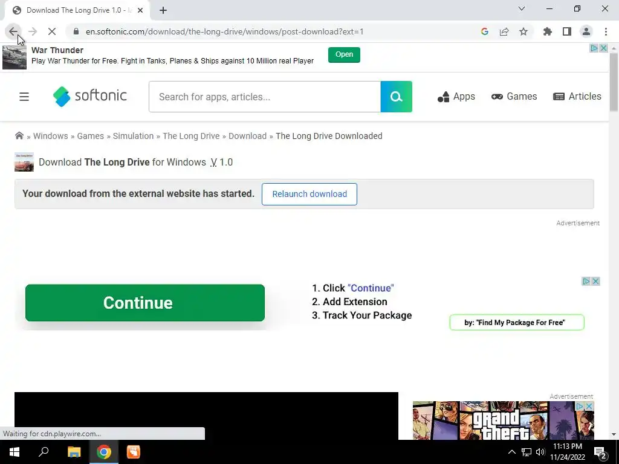Open the network tray icon
The image size is (619, 464).
pyautogui.click(x=527, y=452)
